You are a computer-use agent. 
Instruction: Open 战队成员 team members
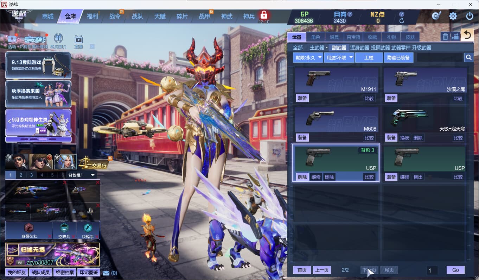(x=41, y=273)
